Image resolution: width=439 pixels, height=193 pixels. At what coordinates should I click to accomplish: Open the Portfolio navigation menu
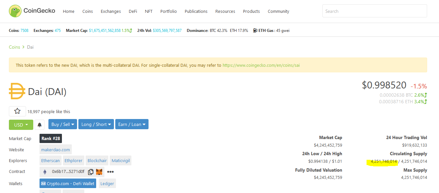pyautogui.click(x=169, y=11)
